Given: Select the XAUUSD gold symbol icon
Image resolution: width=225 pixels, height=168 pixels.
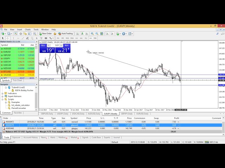Looking at the screenshot, I should click(2, 75).
